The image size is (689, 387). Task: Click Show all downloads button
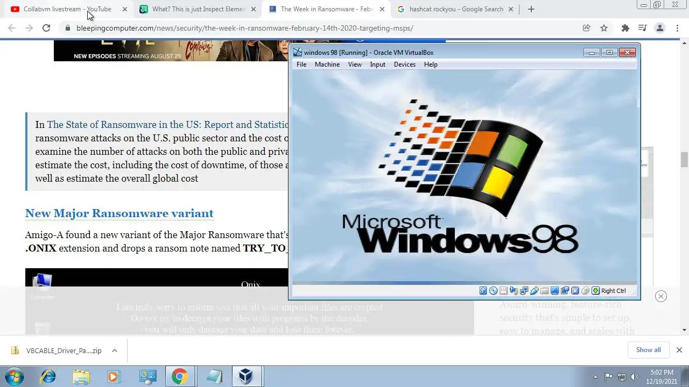click(x=648, y=350)
